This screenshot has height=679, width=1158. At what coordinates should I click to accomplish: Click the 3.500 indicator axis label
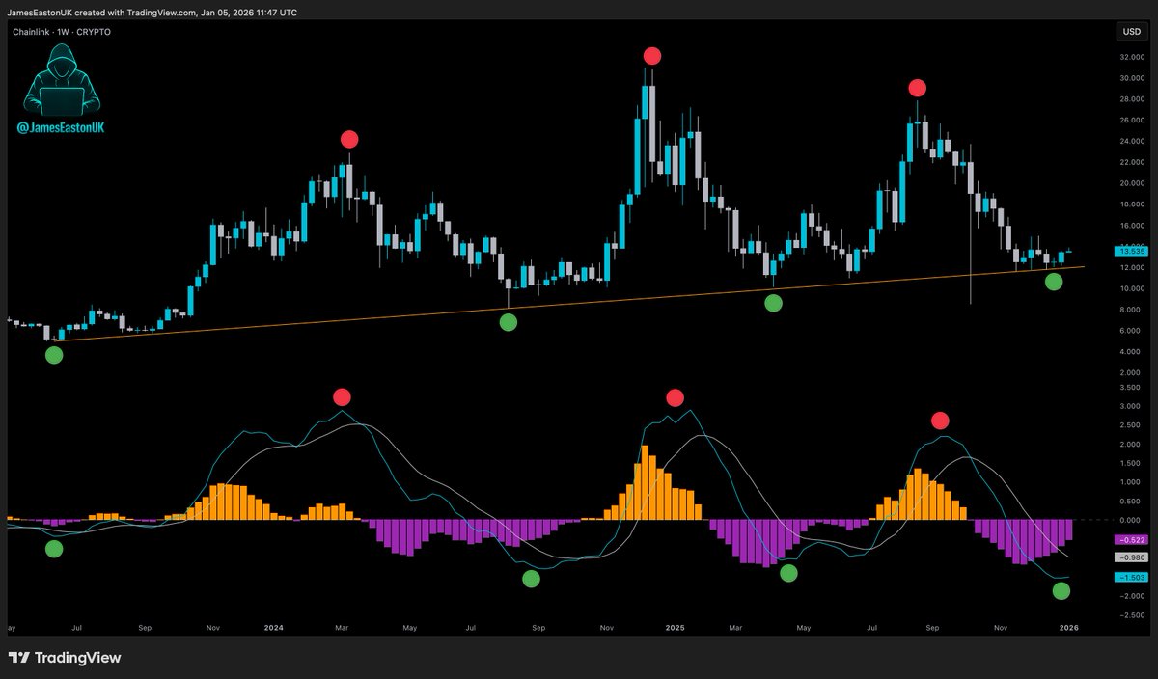(1131, 388)
